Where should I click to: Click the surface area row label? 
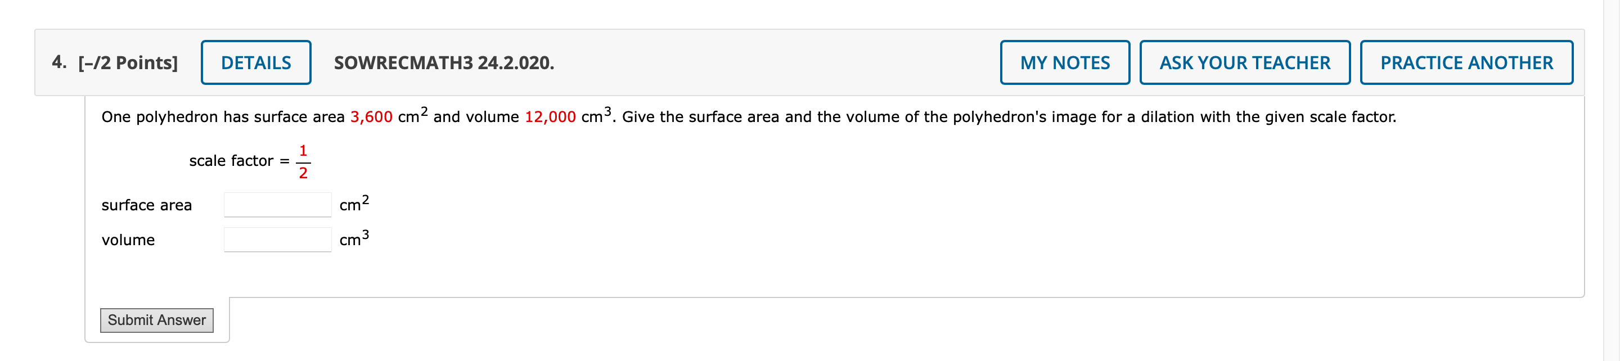(x=147, y=204)
